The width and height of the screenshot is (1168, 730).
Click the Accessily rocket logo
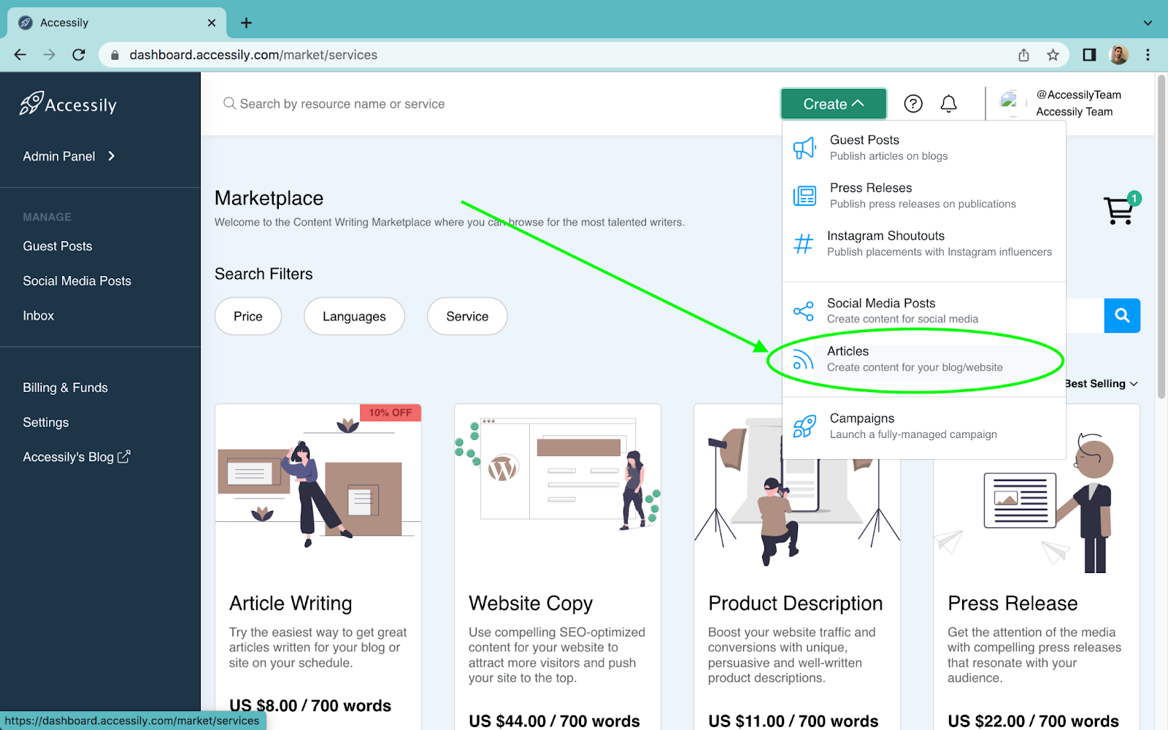point(69,104)
